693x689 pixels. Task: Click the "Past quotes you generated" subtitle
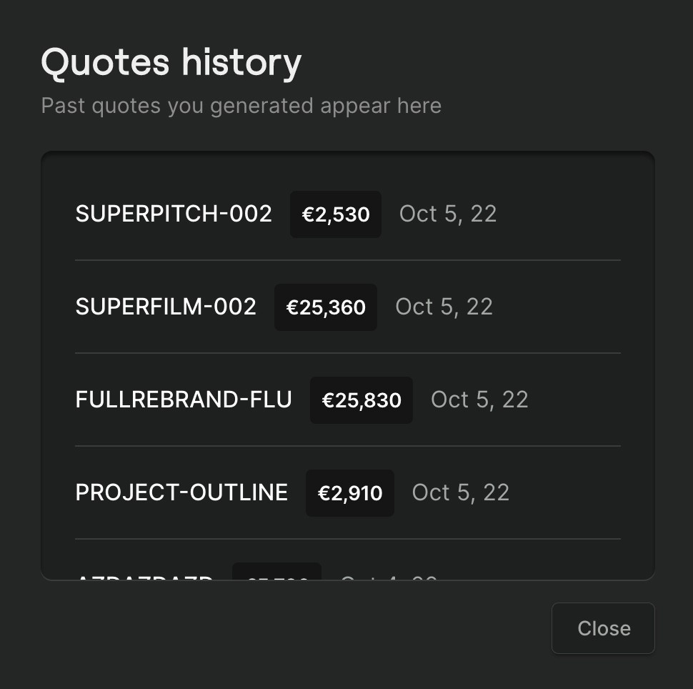pos(241,106)
